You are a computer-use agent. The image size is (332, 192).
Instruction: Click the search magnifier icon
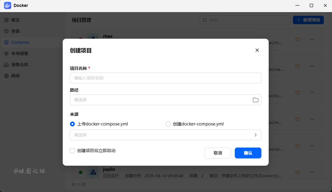coord(205,20)
